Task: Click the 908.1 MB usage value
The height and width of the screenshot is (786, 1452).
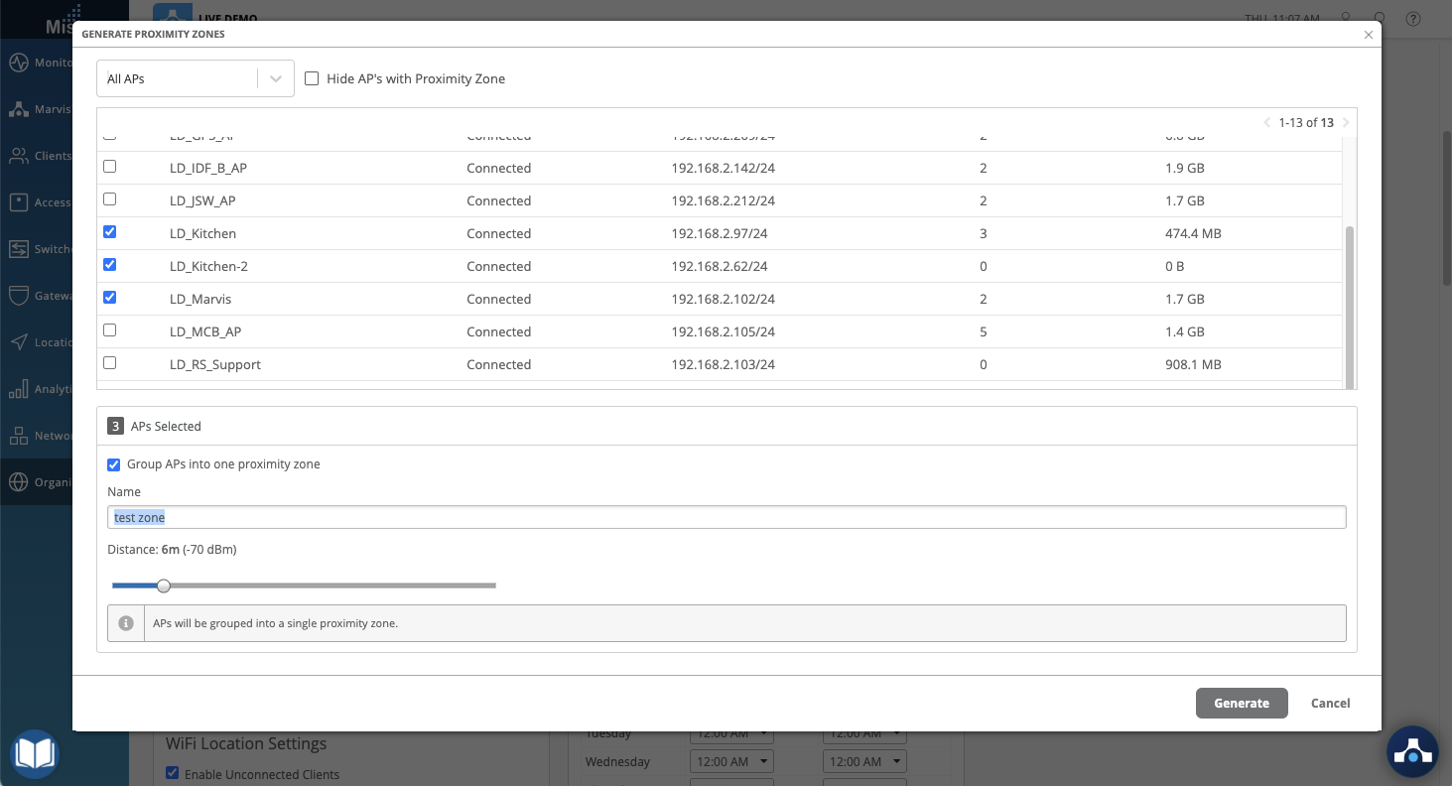Action: click(1193, 364)
